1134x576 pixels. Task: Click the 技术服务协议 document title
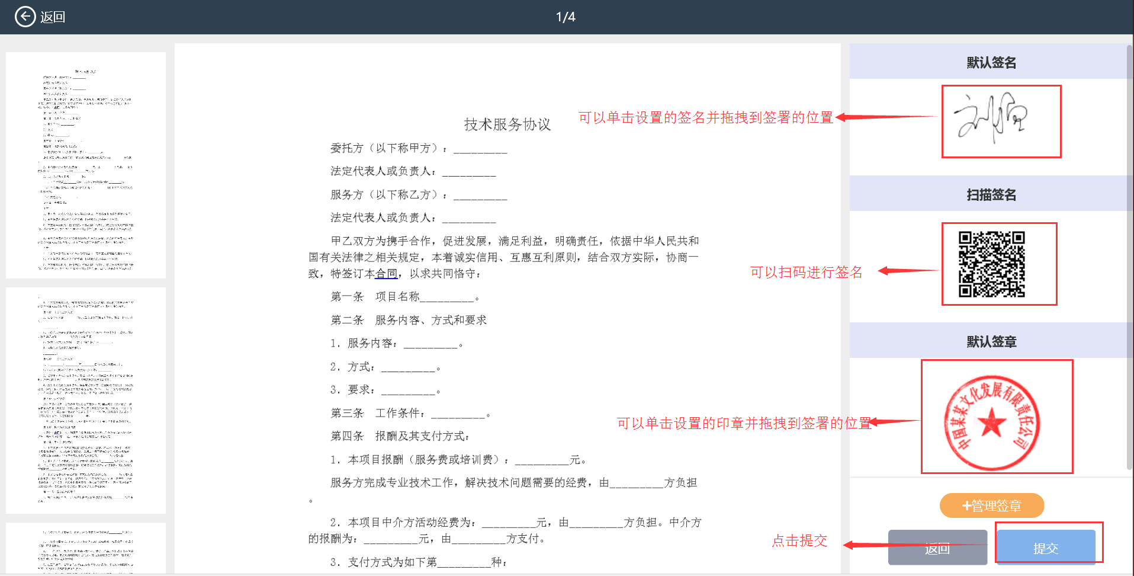(x=507, y=124)
